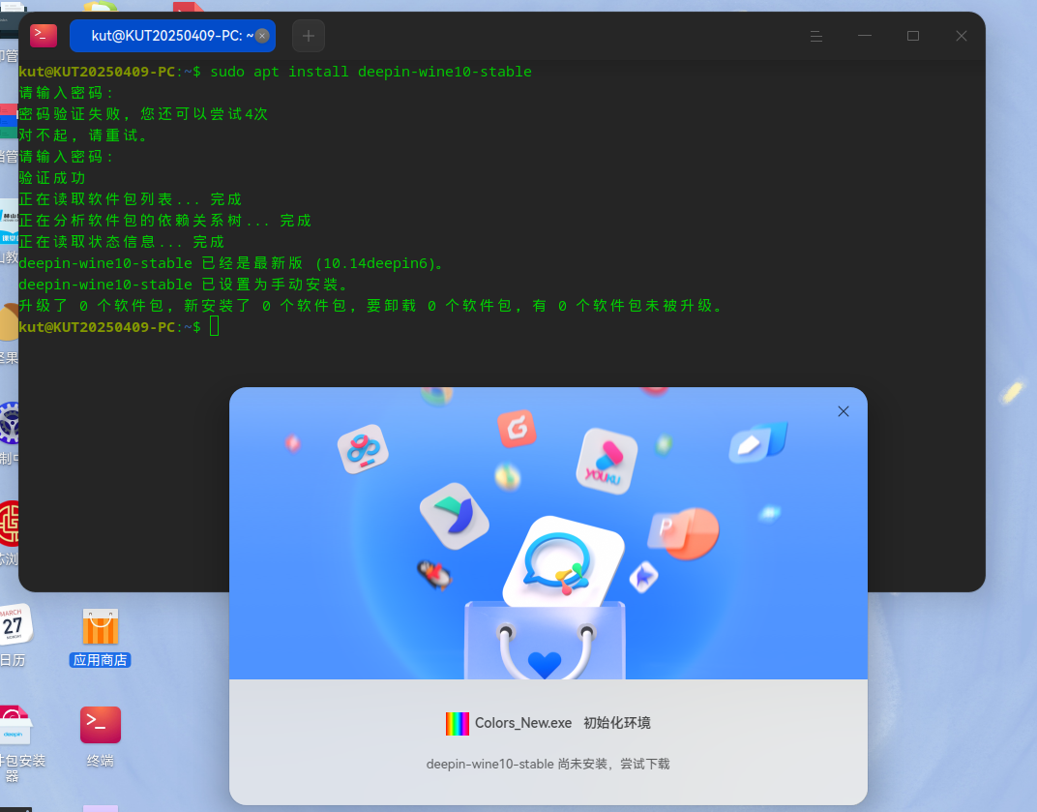1037x812 pixels.
Task: Click the "Colors_New.exe" filename text
Action: (x=523, y=723)
